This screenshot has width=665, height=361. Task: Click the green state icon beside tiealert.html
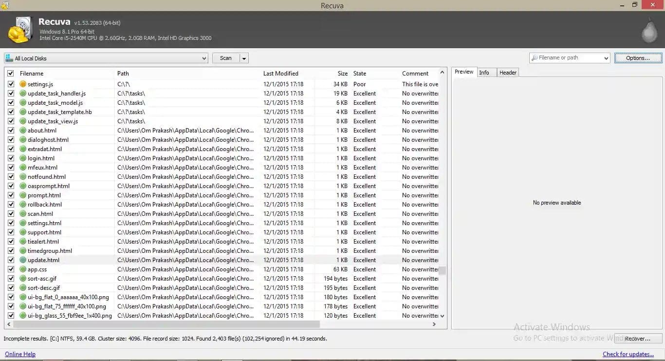(23, 242)
